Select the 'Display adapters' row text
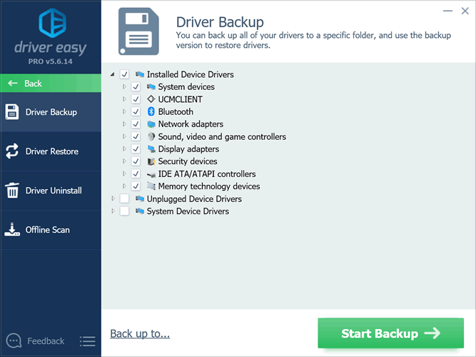The height and width of the screenshot is (357, 476). (x=188, y=149)
